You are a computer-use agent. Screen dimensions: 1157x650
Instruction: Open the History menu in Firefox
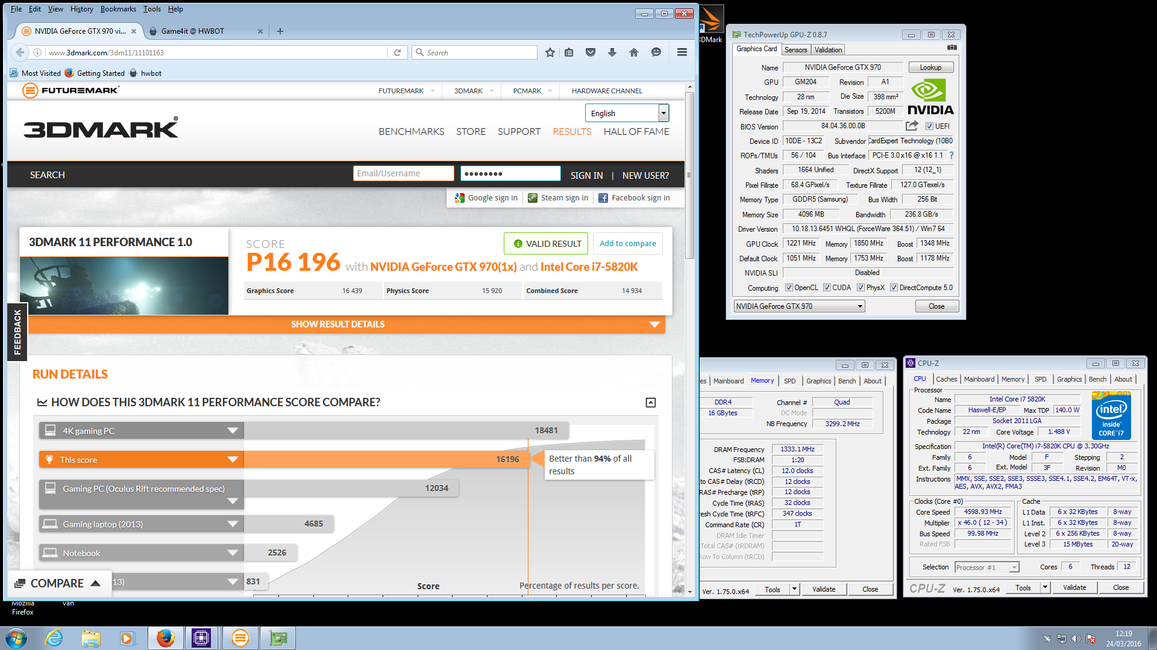(81, 9)
